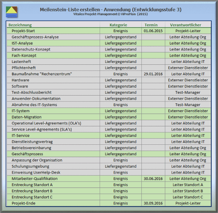Select the Mitarbeiter-Qualifikation cell

pyautogui.click(x=53, y=179)
